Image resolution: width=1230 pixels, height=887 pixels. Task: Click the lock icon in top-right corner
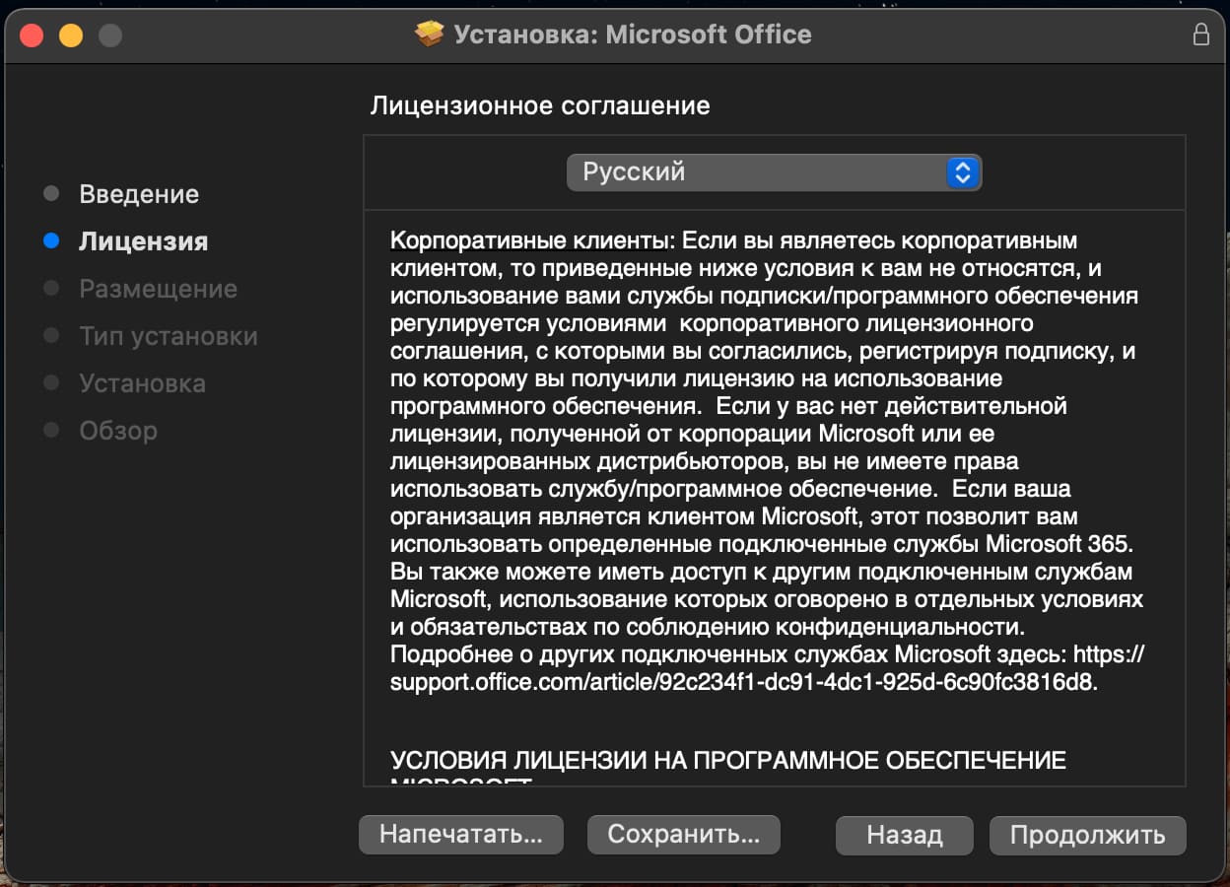pos(1200,34)
